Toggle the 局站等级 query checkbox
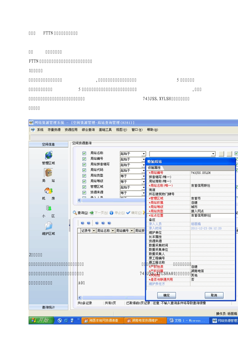238x337 pixels. [x=84, y=181]
